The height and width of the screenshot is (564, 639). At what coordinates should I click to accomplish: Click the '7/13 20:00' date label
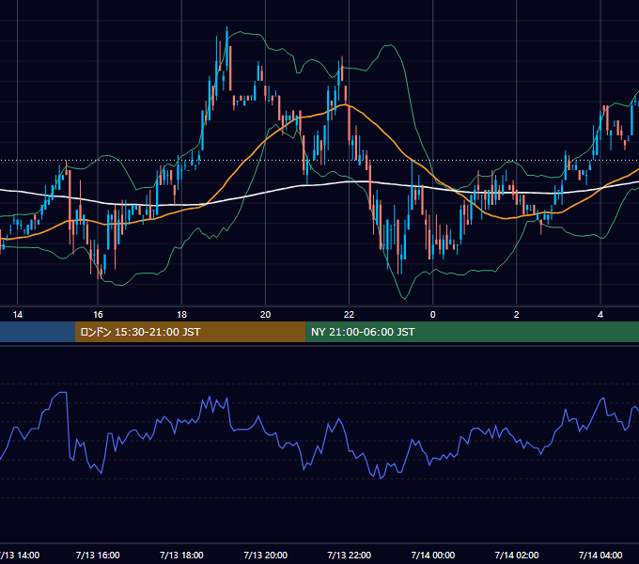click(265, 555)
